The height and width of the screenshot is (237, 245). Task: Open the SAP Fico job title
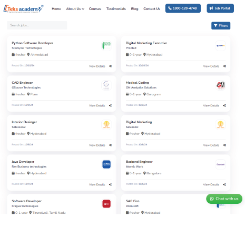point(132,201)
